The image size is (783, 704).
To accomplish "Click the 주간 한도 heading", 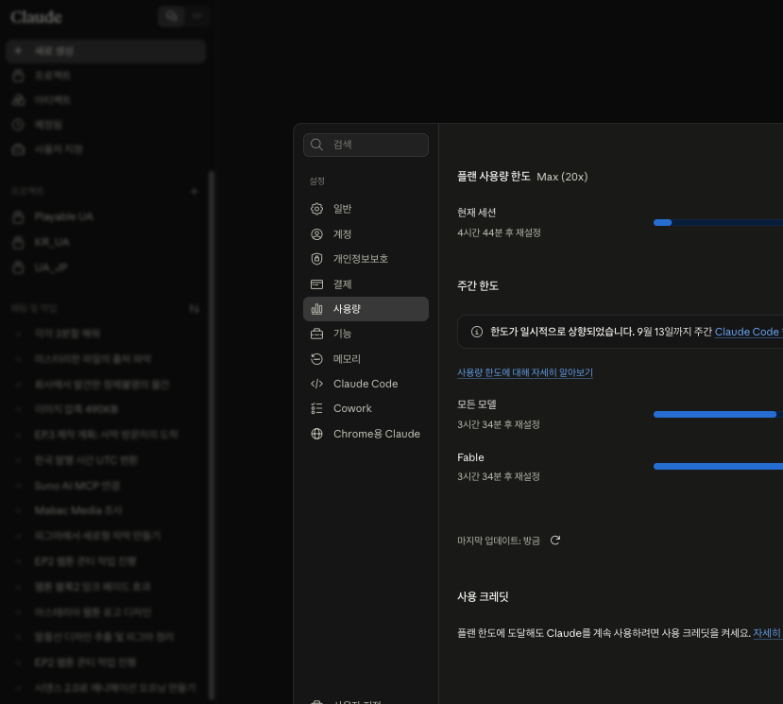I will coord(477,285).
